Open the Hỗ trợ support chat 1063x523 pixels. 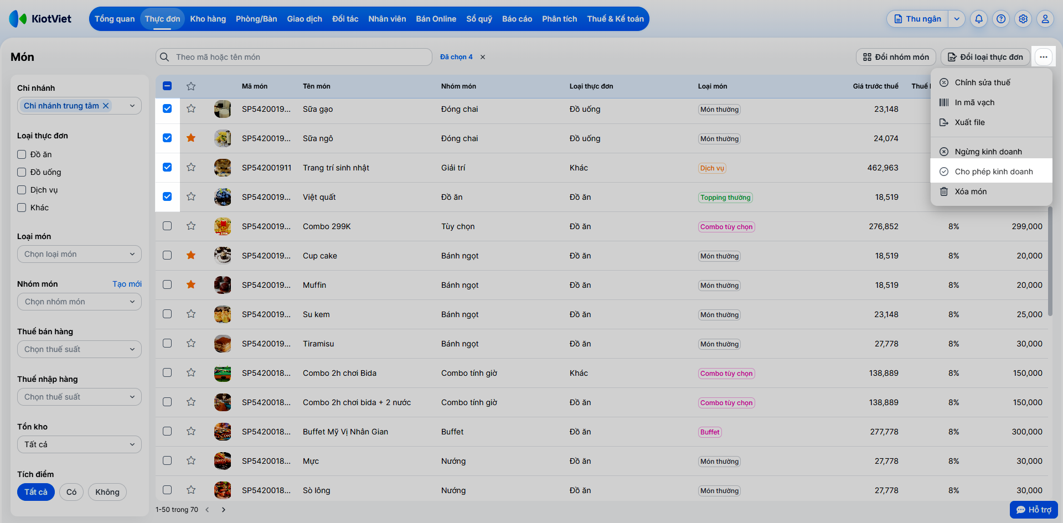[x=1034, y=510]
